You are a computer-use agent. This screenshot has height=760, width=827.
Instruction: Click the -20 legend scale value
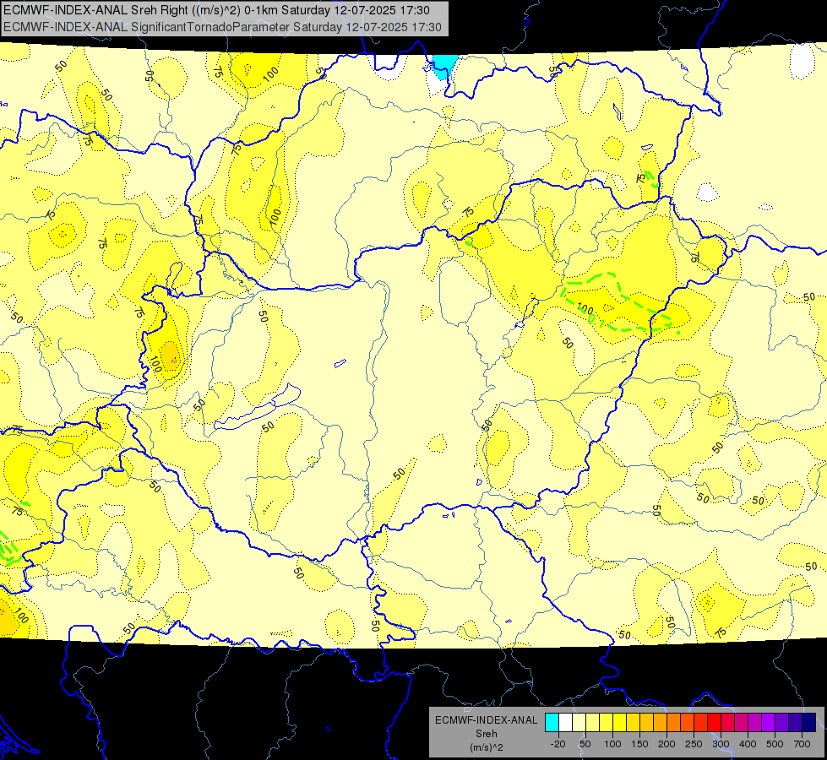[x=558, y=744]
